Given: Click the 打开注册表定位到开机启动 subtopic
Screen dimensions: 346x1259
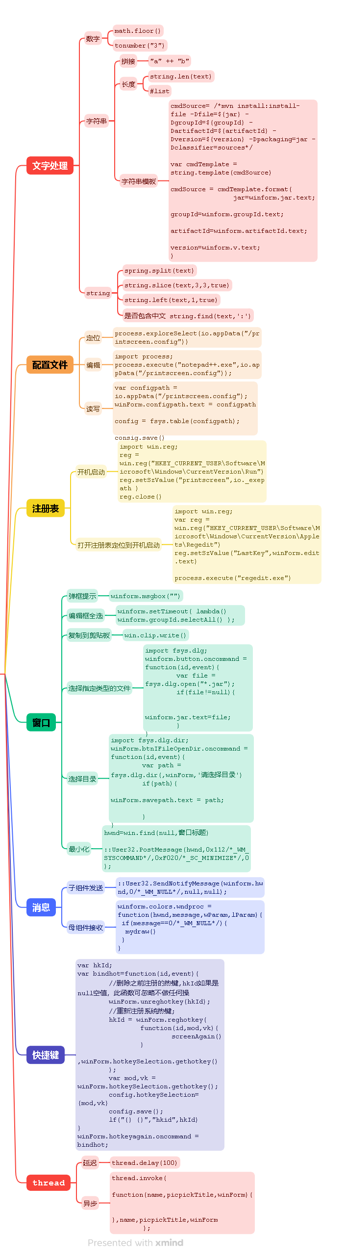Looking at the screenshot, I should coord(119,545).
